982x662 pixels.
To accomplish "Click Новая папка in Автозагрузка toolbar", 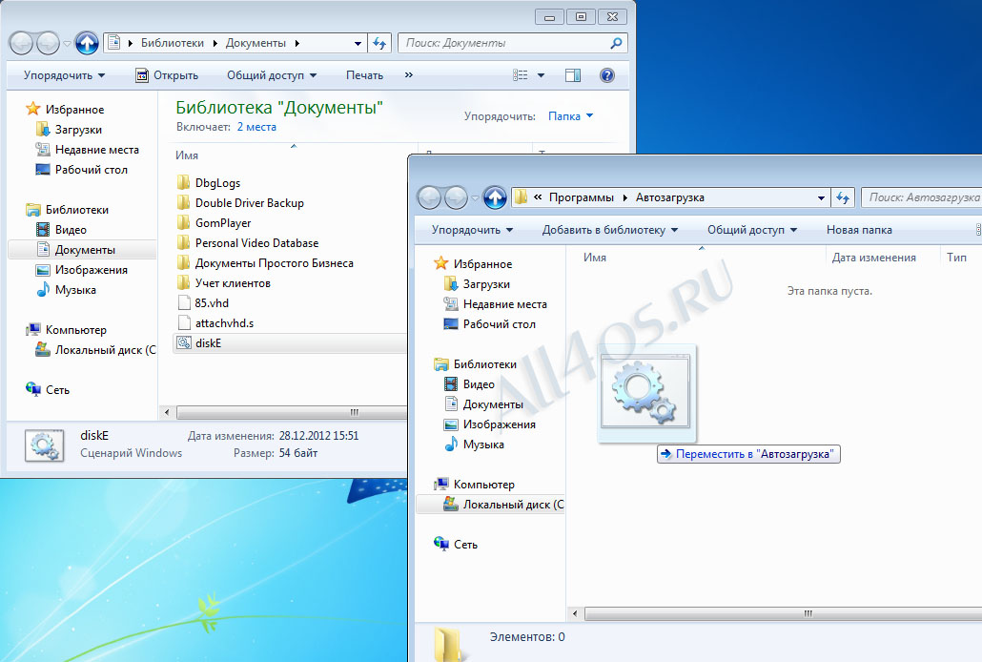I will [859, 230].
